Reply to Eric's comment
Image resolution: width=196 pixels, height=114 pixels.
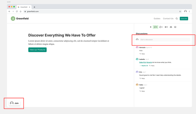[x=142, y=78]
